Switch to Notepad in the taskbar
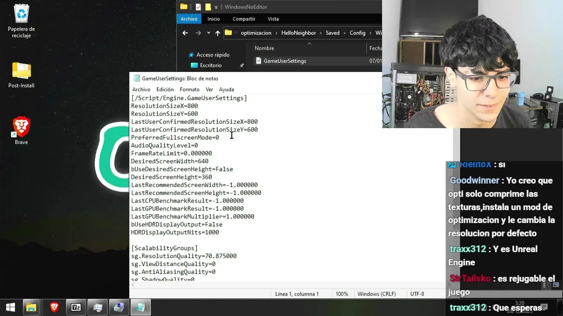This screenshot has width=563, height=316. (x=140, y=307)
